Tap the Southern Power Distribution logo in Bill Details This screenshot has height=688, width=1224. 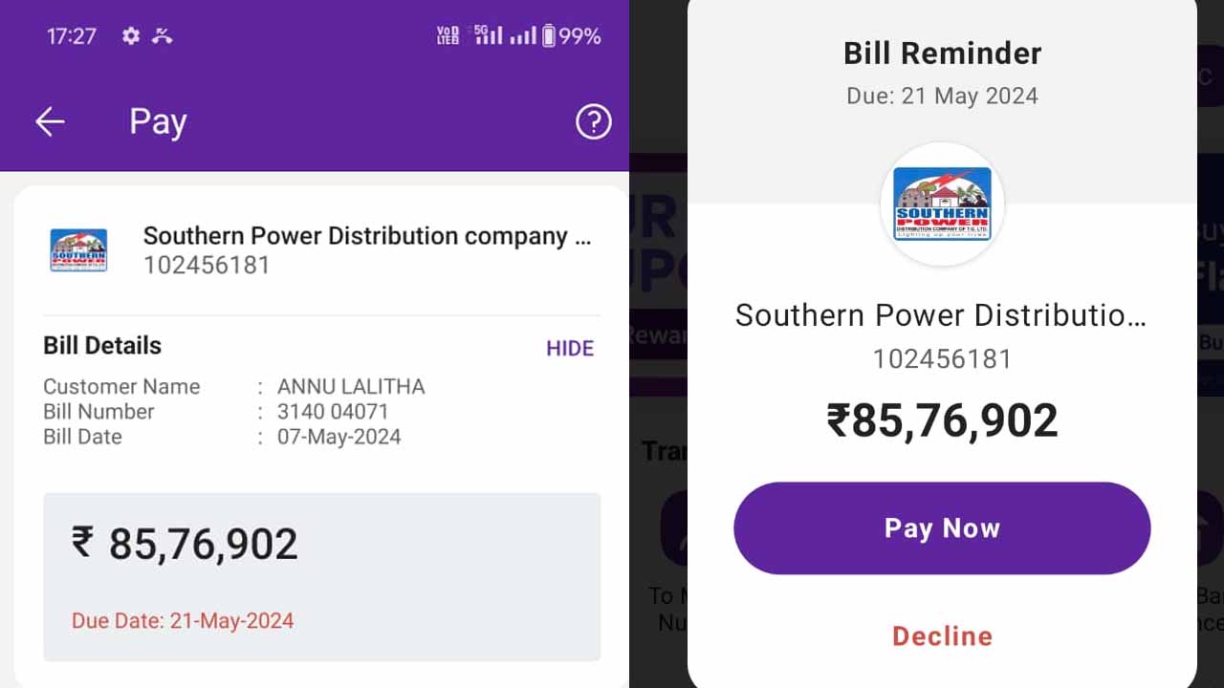coord(77,249)
